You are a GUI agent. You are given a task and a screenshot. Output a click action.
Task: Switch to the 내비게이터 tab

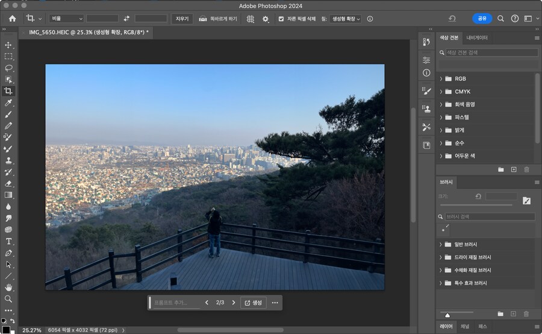pyautogui.click(x=477, y=38)
